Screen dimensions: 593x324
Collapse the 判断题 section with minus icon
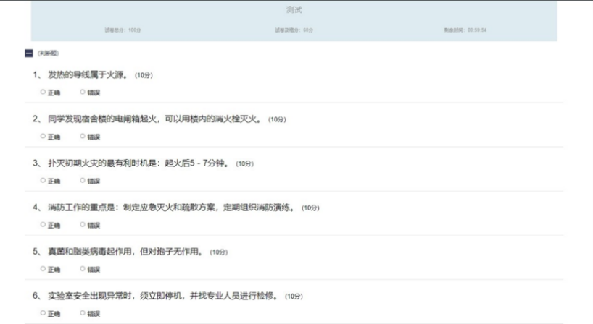28,53
